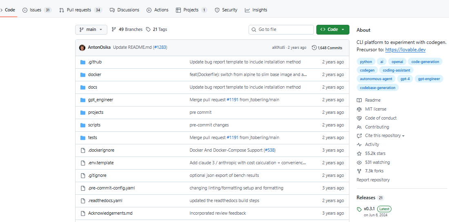Visit the lovable.dev link
Viewport: 449px width, 222px height.
coord(405,49)
